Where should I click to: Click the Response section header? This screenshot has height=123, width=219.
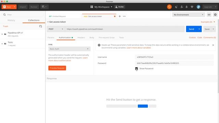[131, 79]
